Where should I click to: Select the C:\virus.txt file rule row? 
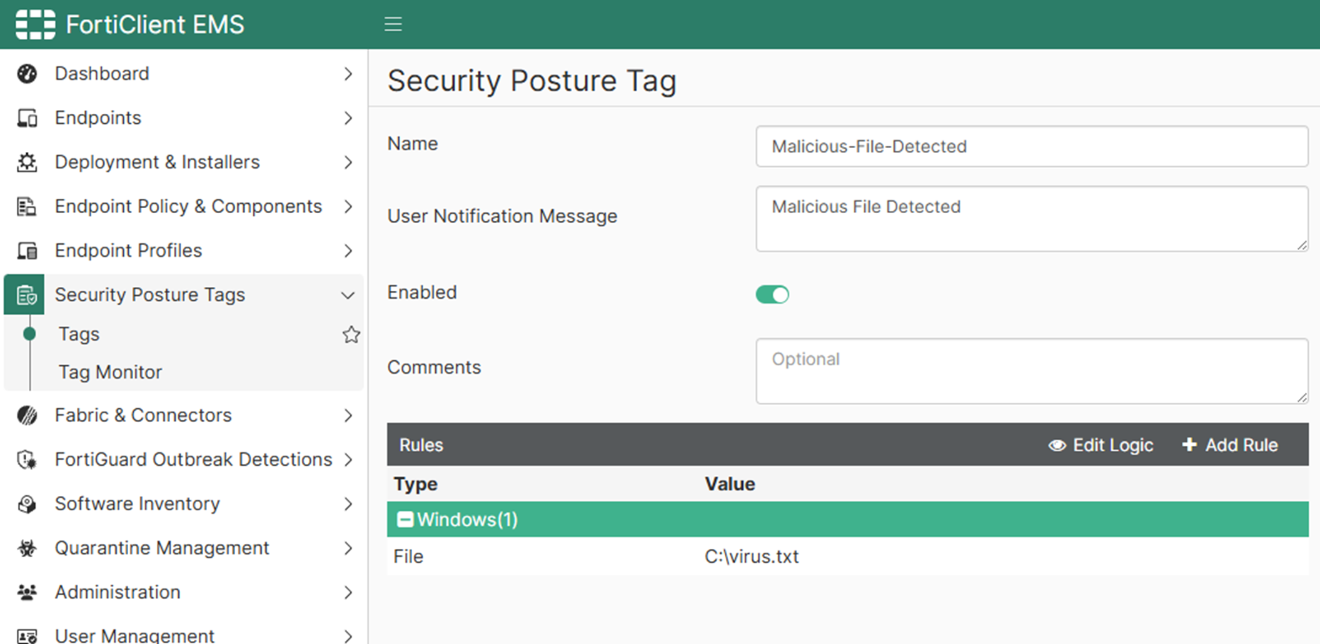pyautogui.click(x=750, y=556)
